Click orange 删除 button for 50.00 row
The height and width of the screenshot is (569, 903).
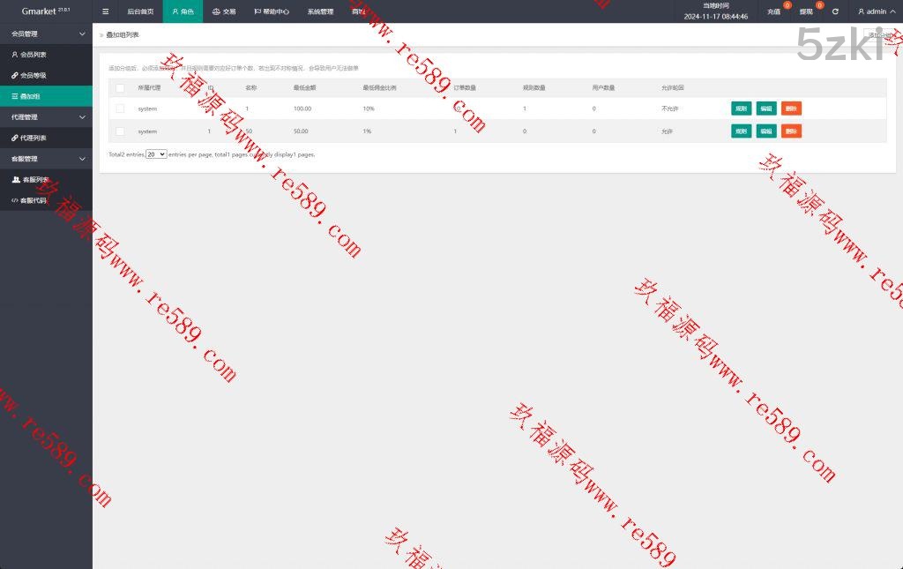pyautogui.click(x=791, y=131)
